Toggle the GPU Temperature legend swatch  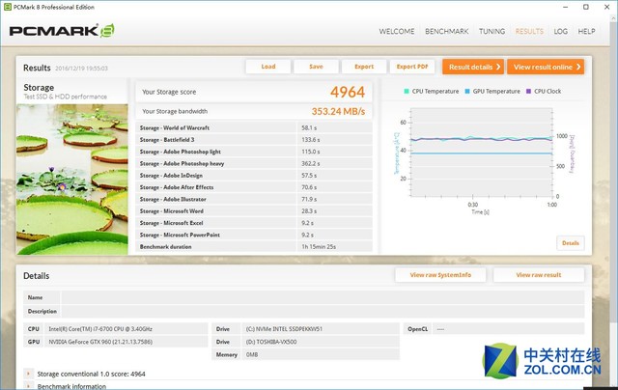click(467, 91)
